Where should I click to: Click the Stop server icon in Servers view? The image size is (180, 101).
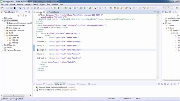coord(172,84)
